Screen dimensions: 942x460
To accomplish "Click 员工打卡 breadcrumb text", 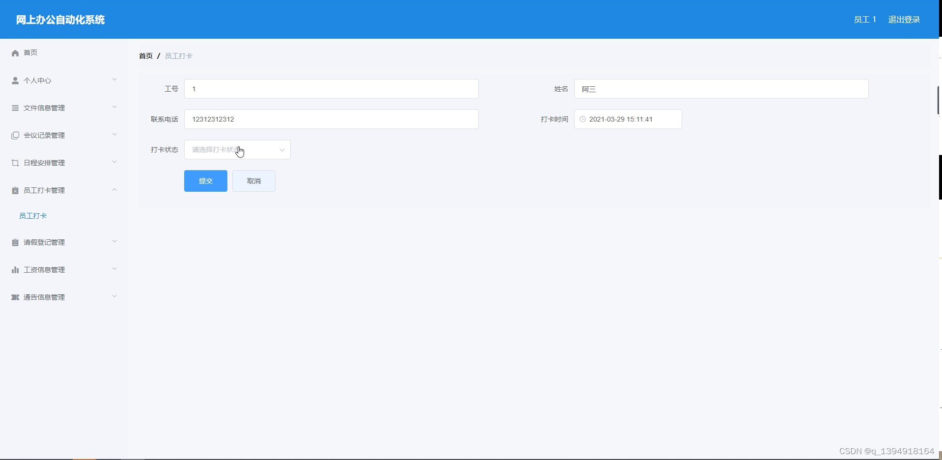I will click(x=179, y=56).
